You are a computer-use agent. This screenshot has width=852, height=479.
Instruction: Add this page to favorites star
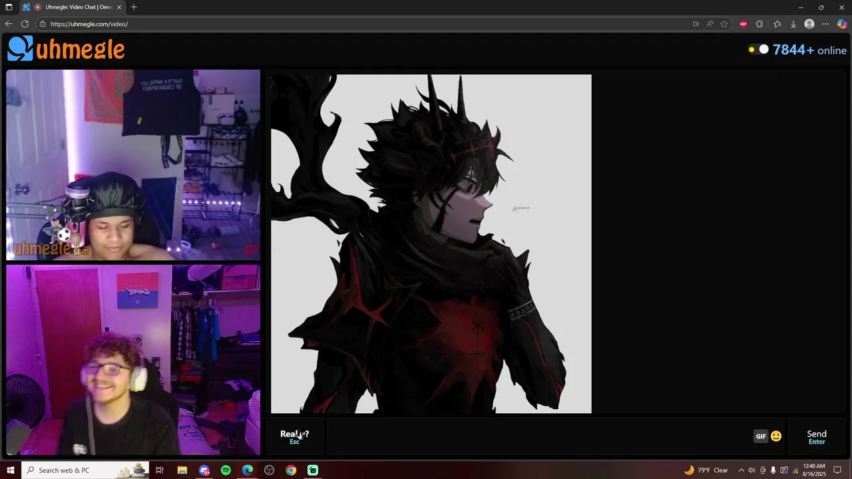click(724, 24)
